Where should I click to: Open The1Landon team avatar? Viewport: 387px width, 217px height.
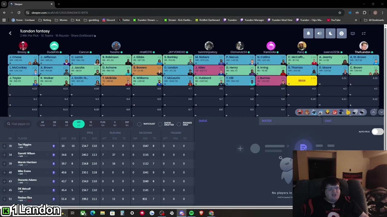tap(363, 46)
